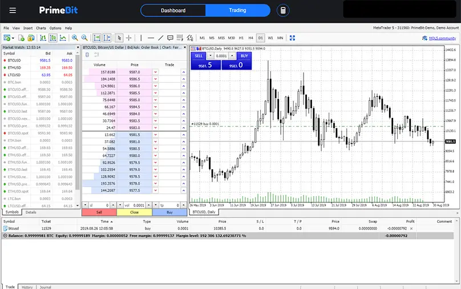Collapse the balance summary row circle icon
This screenshot has width=461, height=289.
coord(5,235)
